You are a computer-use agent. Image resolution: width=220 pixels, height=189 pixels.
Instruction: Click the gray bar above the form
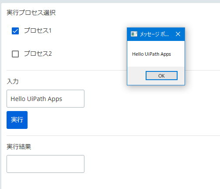(x=110, y=1)
